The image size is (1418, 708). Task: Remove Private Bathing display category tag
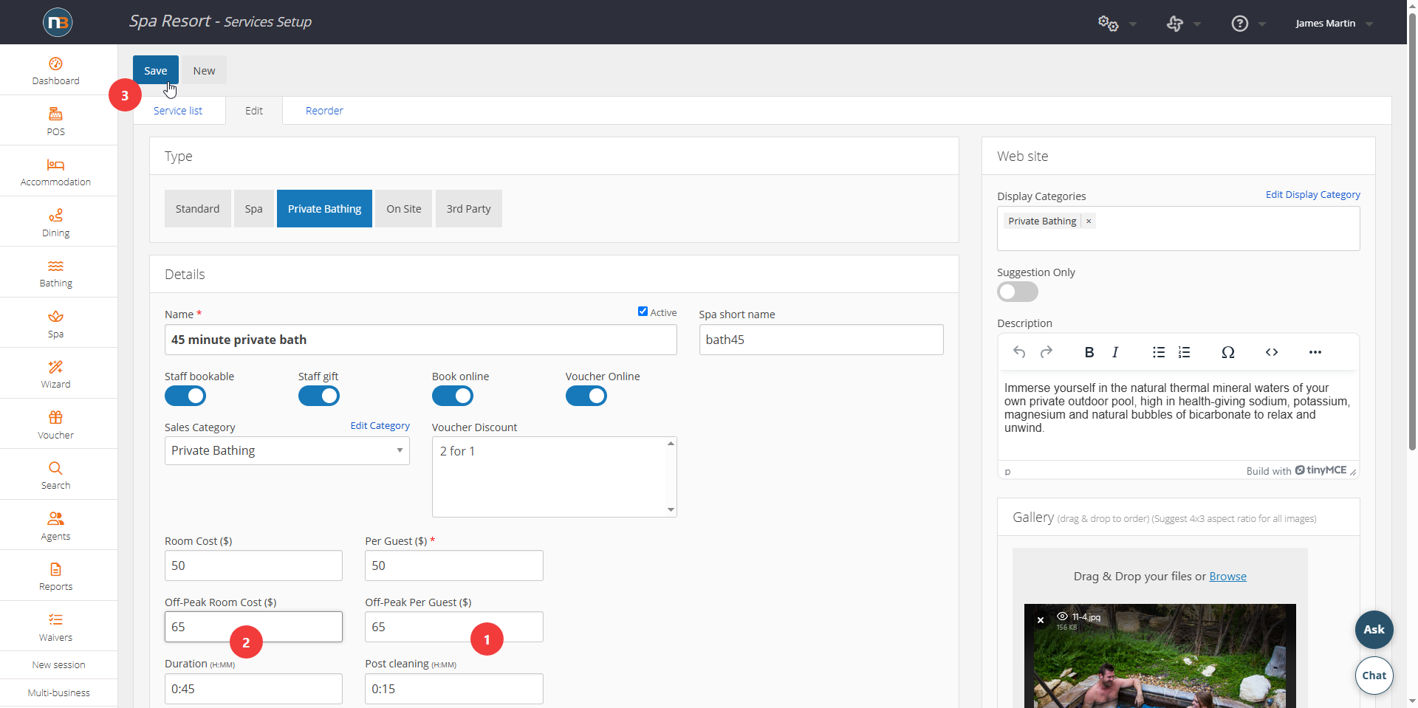(1089, 221)
